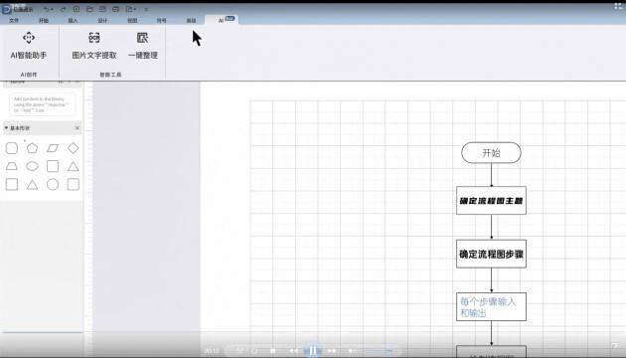Select the ellipse shape in the library
This screenshot has height=358, width=626.
click(32, 166)
